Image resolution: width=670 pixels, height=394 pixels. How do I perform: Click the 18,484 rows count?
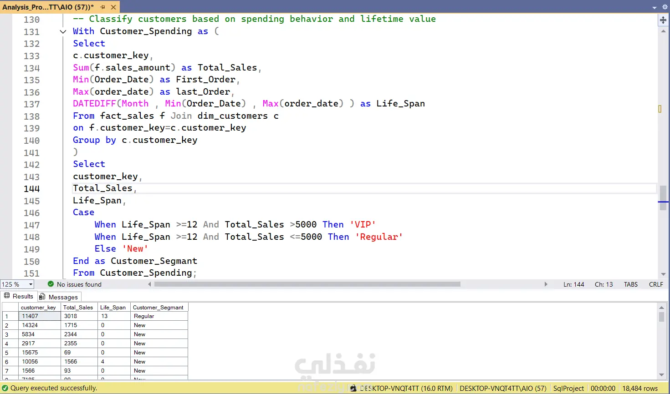(640, 389)
